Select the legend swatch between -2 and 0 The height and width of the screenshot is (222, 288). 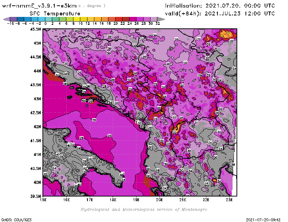click(41, 19)
